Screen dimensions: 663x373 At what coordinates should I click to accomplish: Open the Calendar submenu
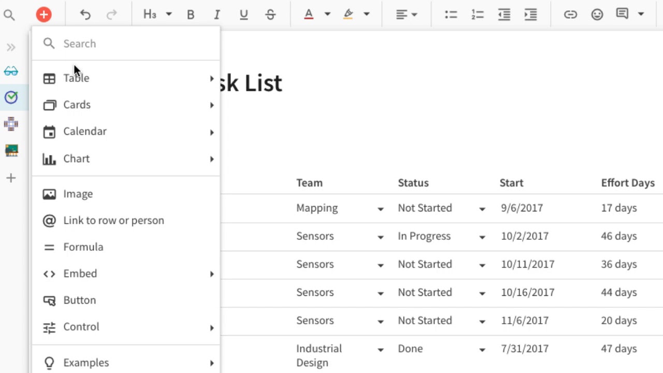[126, 132]
